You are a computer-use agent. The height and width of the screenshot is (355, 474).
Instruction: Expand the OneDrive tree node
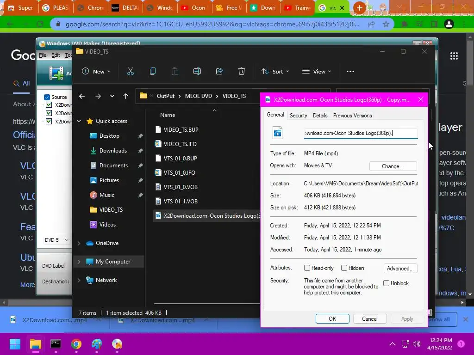tap(79, 243)
